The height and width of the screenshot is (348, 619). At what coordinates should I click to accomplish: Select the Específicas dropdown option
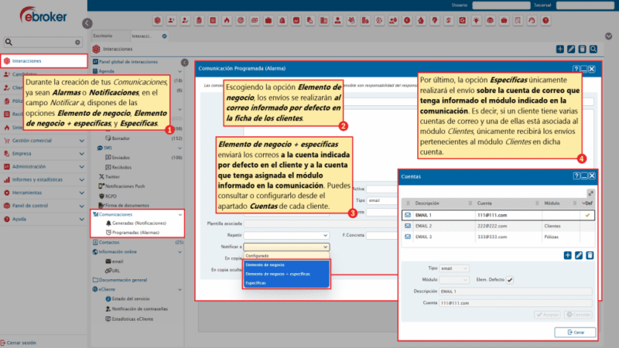click(286, 283)
